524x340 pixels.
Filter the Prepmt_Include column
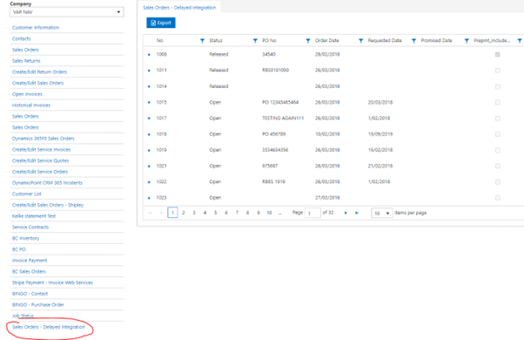(520, 41)
